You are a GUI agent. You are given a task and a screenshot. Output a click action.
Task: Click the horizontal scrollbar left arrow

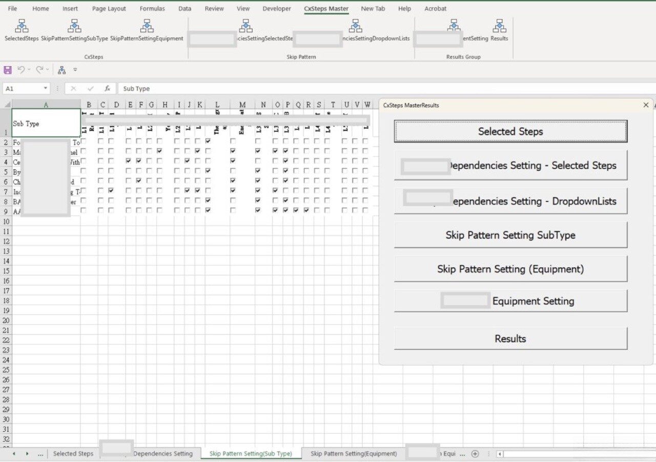(500, 454)
